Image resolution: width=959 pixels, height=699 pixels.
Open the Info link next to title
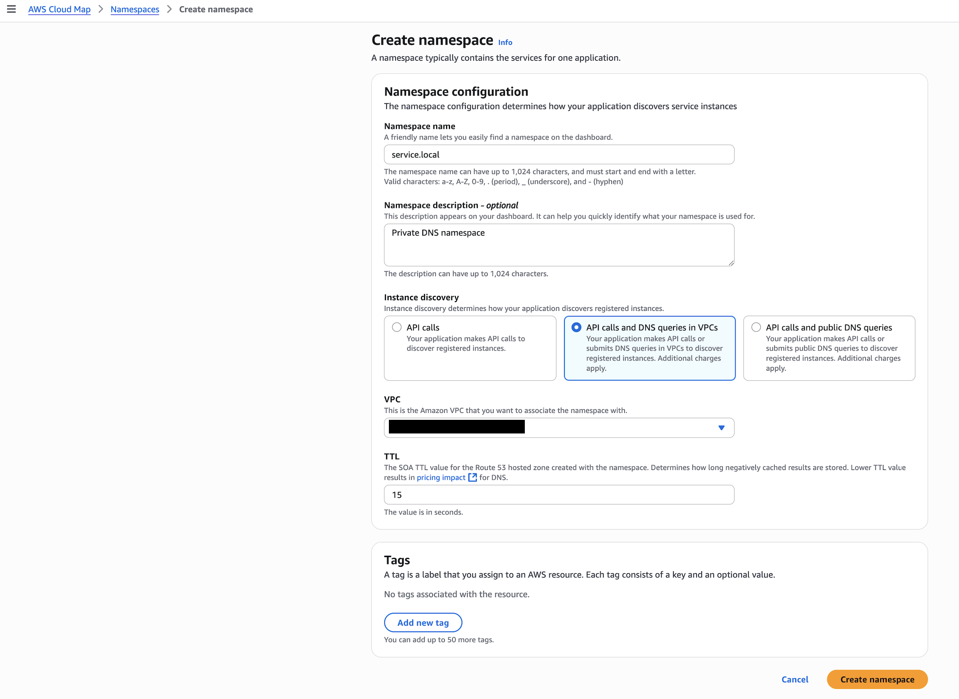tap(505, 42)
